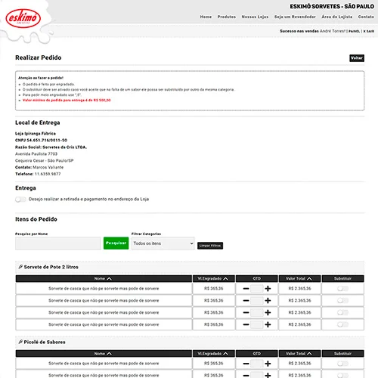Click plus icon in fourth Pote 2 litros row
Screen dimensions: 378x378
268,324
